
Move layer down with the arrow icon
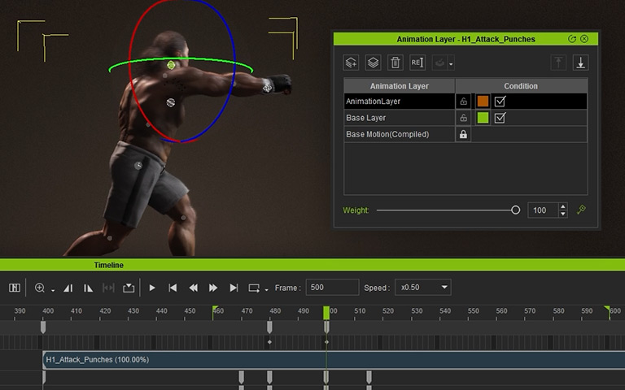pyautogui.click(x=581, y=63)
